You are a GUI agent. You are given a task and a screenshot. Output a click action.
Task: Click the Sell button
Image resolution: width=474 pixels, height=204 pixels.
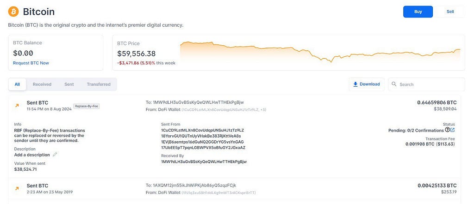coord(450,12)
